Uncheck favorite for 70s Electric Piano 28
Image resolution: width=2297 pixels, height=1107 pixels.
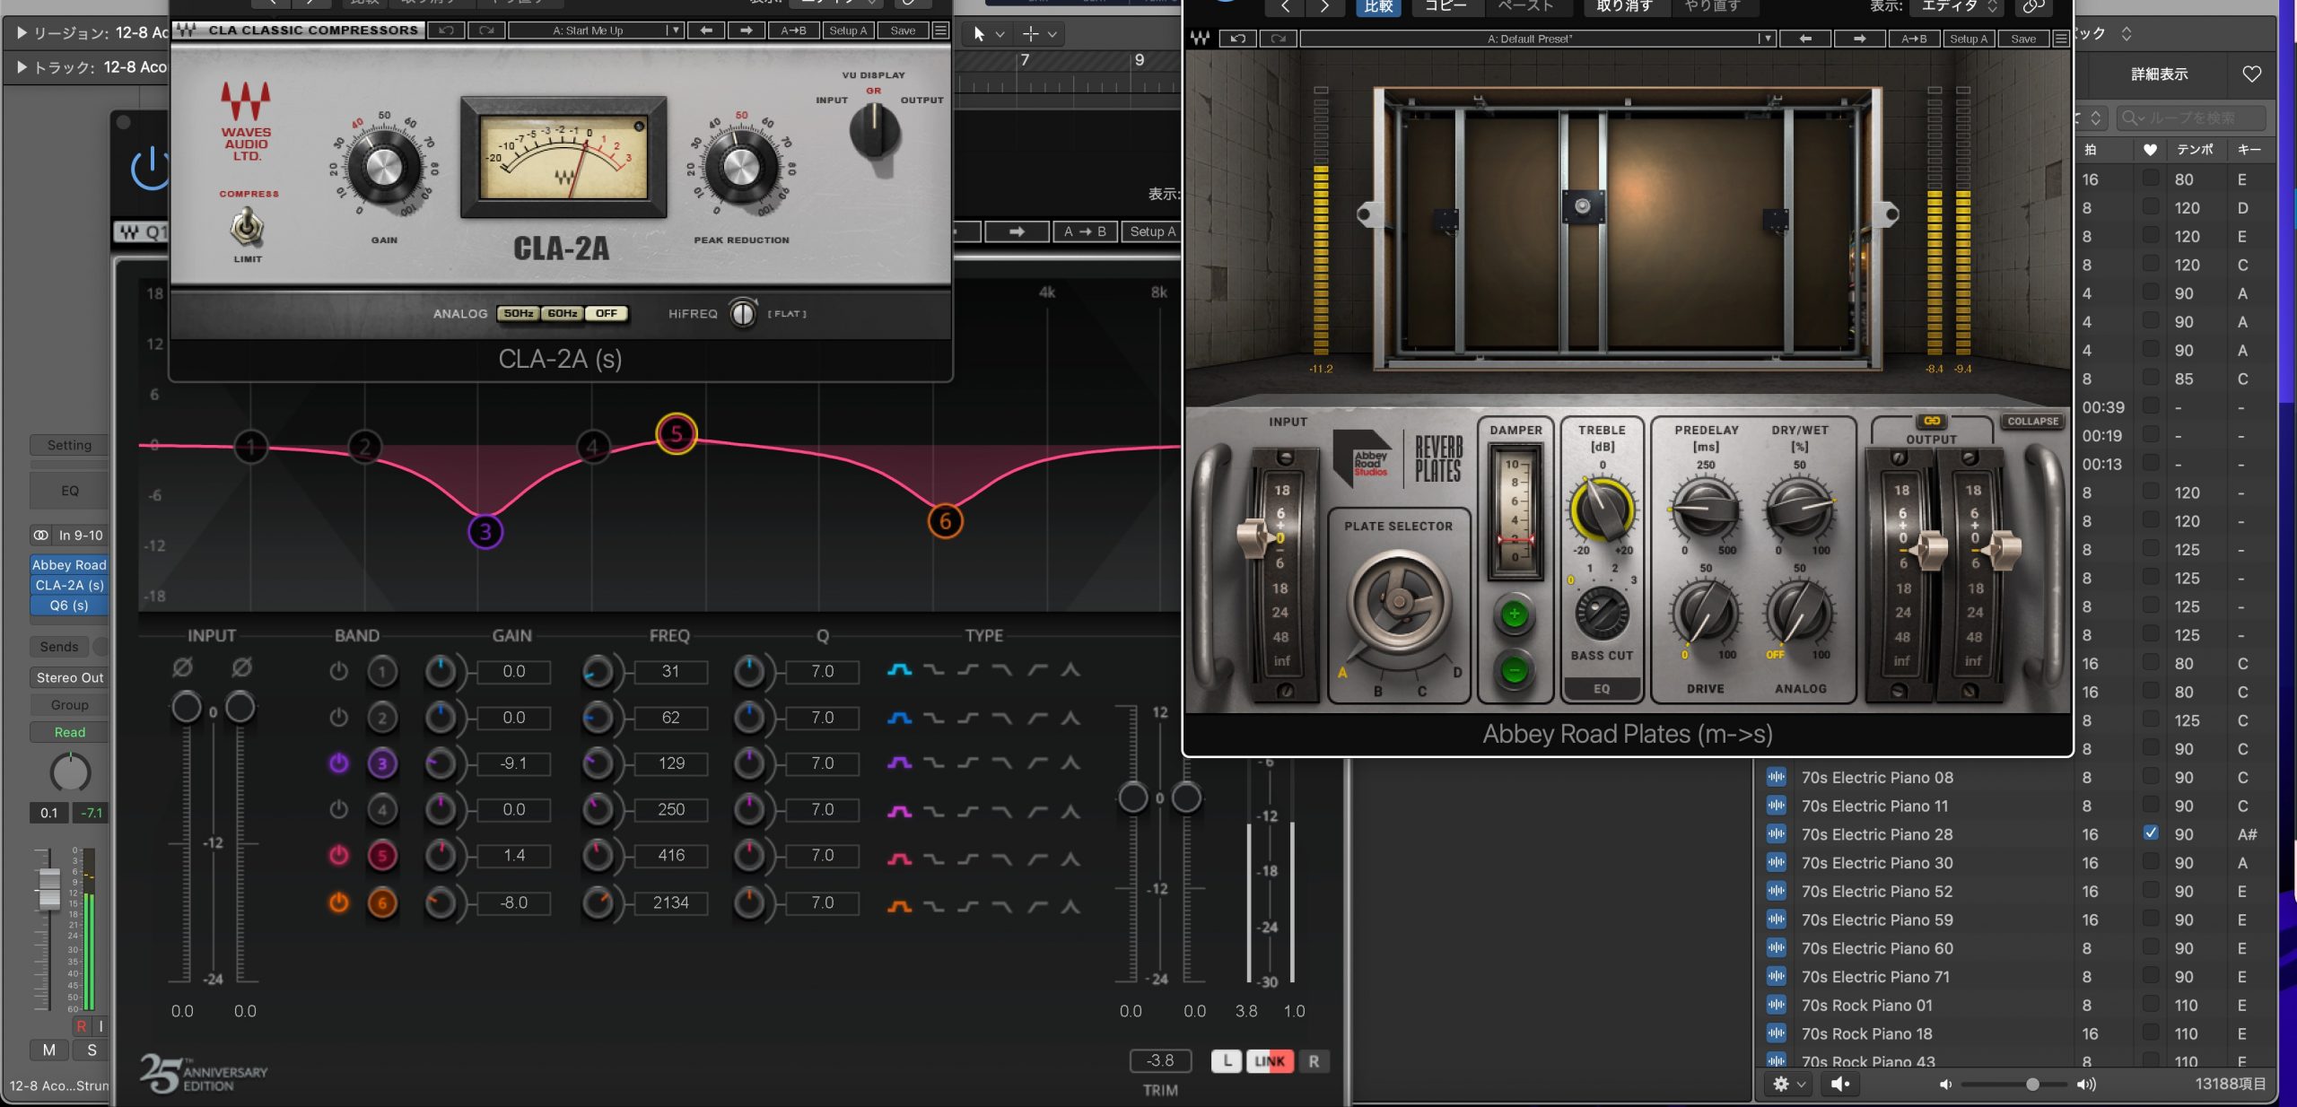(x=2151, y=833)
